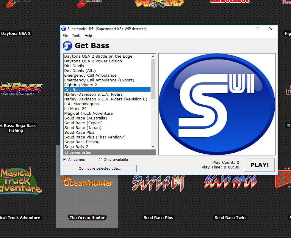Select Fighting Vipers 2 in the list

coord(107,85)
